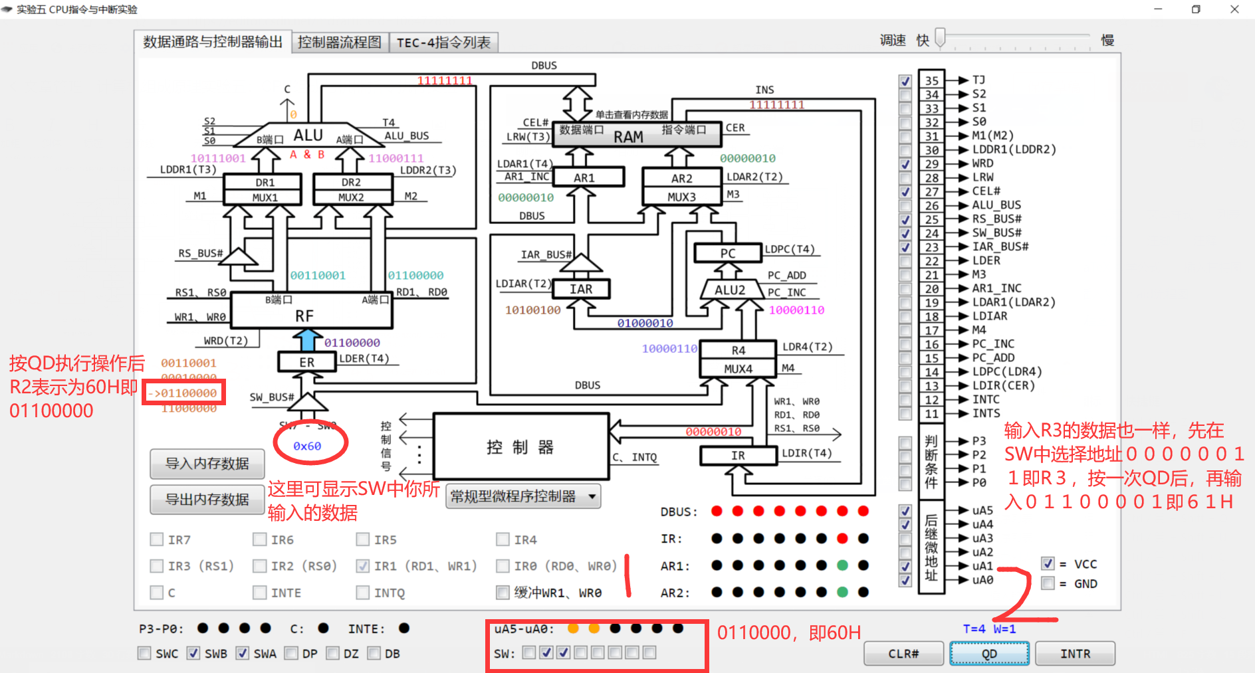
Task: Toggle the VCC legend checkbox
Action: pos(1048,563)
